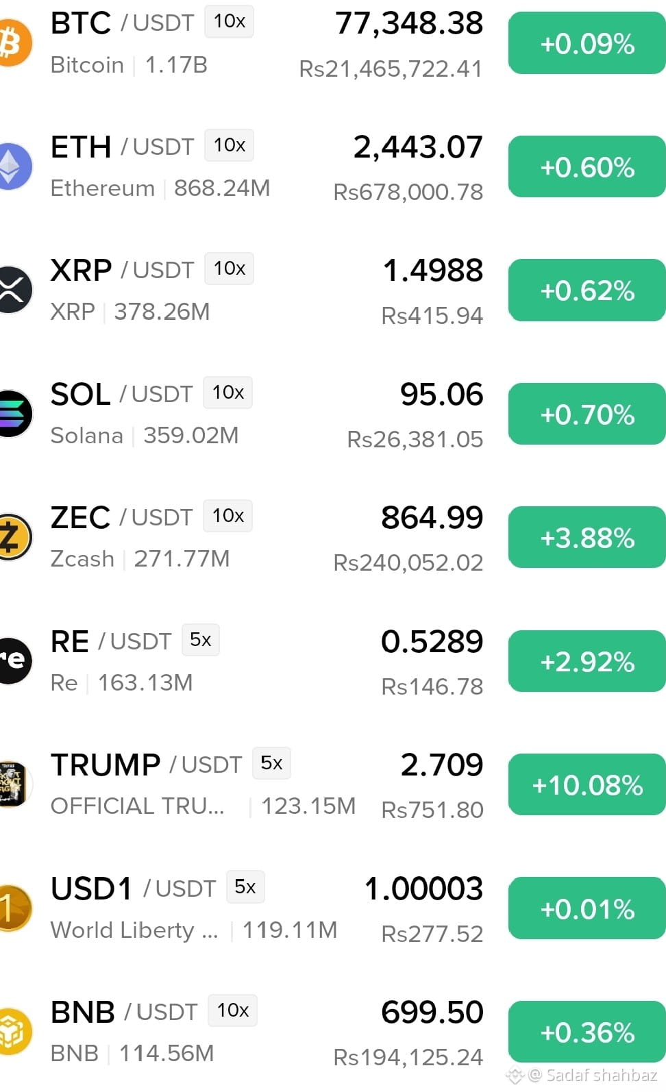The height and width of the screenshot is (1092, 666).
Task: Select the 10x leverage tag on ETH
Action: point(229,145)
